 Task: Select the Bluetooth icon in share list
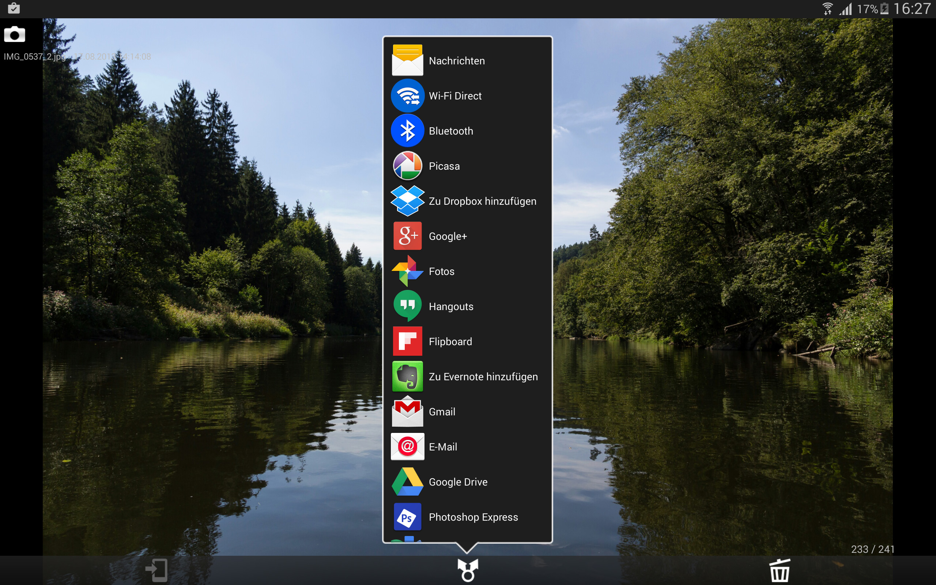tap(407, 131)
